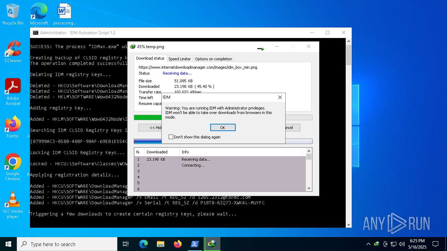Switch to the IDM taskbar icon

(x=212, y=244)
